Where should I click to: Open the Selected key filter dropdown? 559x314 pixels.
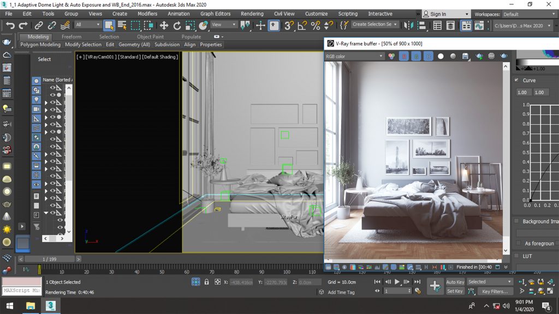pos(490,282)
